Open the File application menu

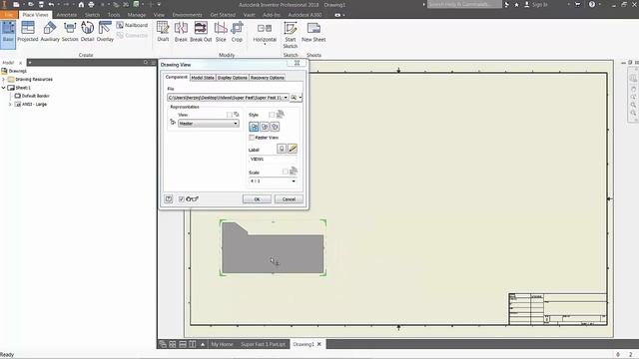click(x=9, y=15)
